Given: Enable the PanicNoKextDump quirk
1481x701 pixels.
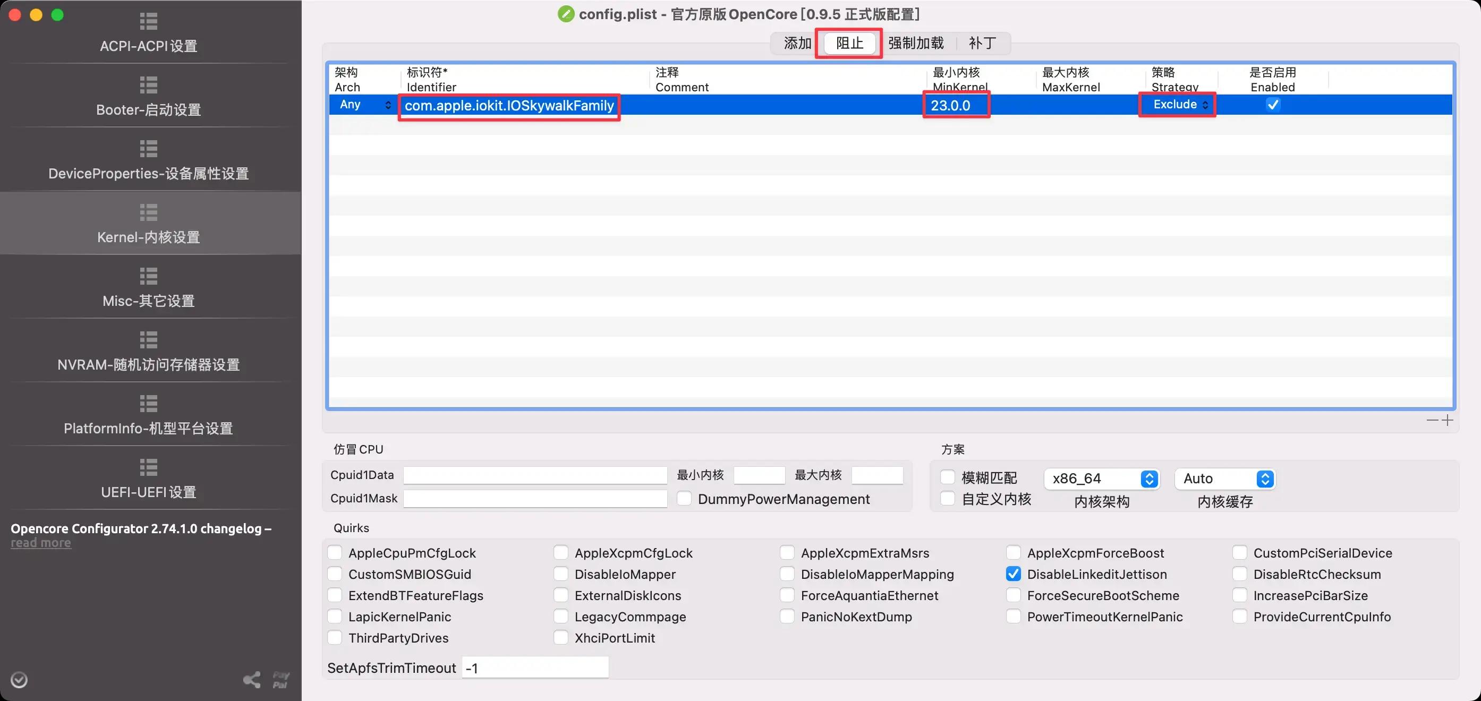Looking at the screenshot, I should 787,617.
